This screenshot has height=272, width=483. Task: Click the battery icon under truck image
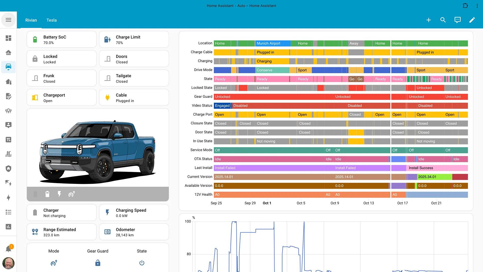[x=47, y=194]
